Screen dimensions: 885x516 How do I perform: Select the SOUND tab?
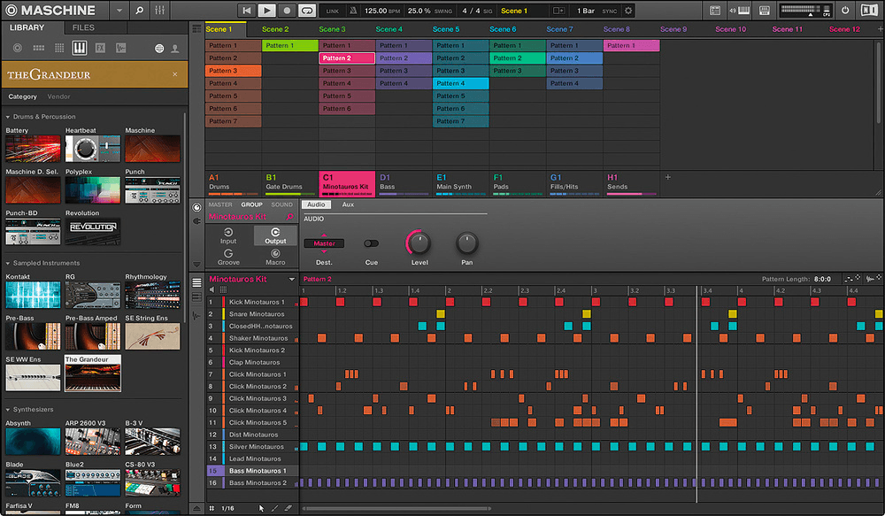281,204
